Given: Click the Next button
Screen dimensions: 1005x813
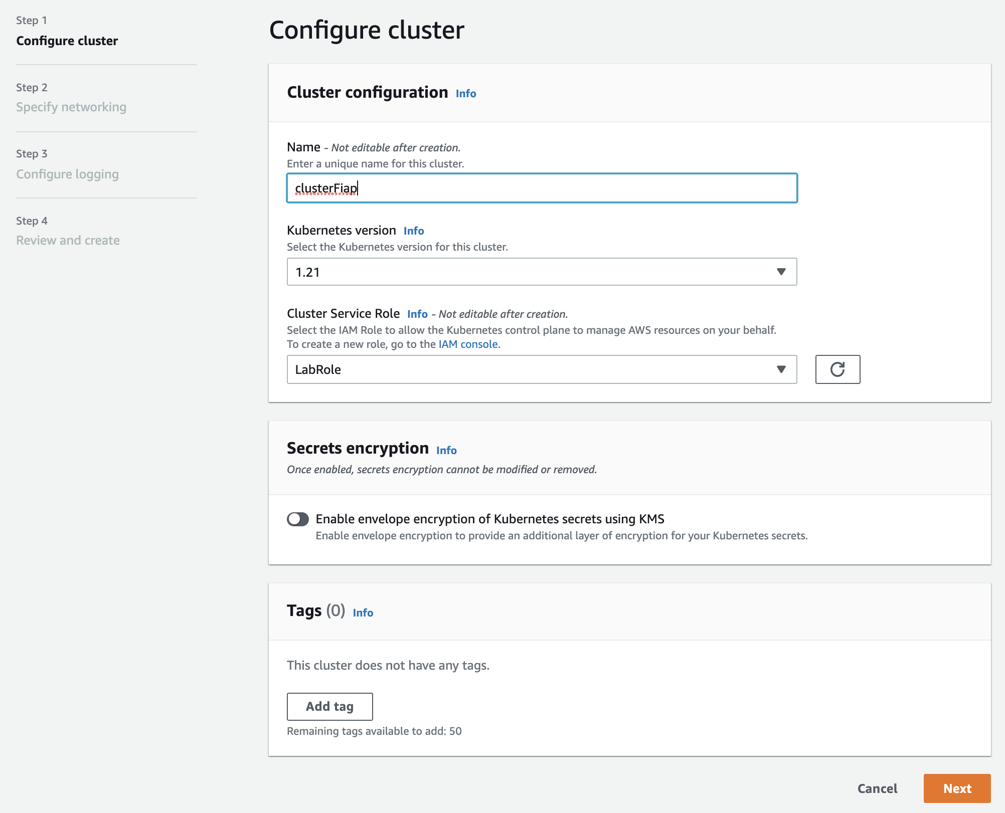Looking at the screenshot, I should 957,788.
